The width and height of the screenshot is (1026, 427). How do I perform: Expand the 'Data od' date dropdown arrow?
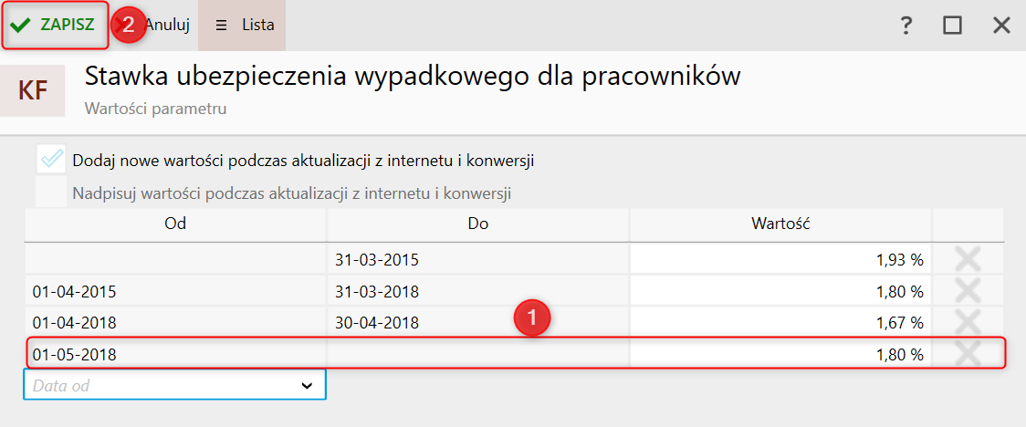(x=307, y=386)
